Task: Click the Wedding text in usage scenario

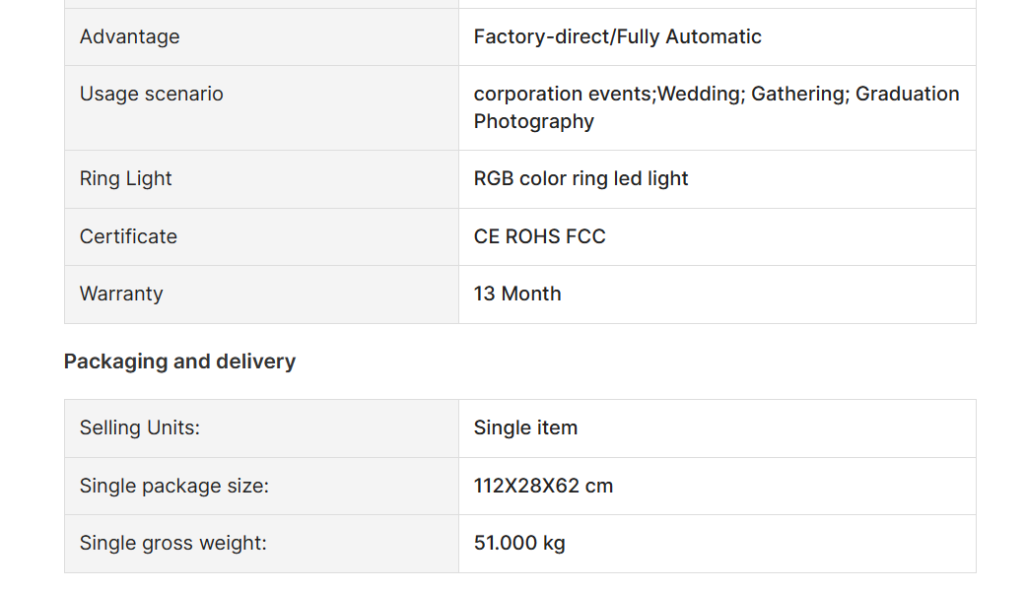Action: tap(701, 94)
